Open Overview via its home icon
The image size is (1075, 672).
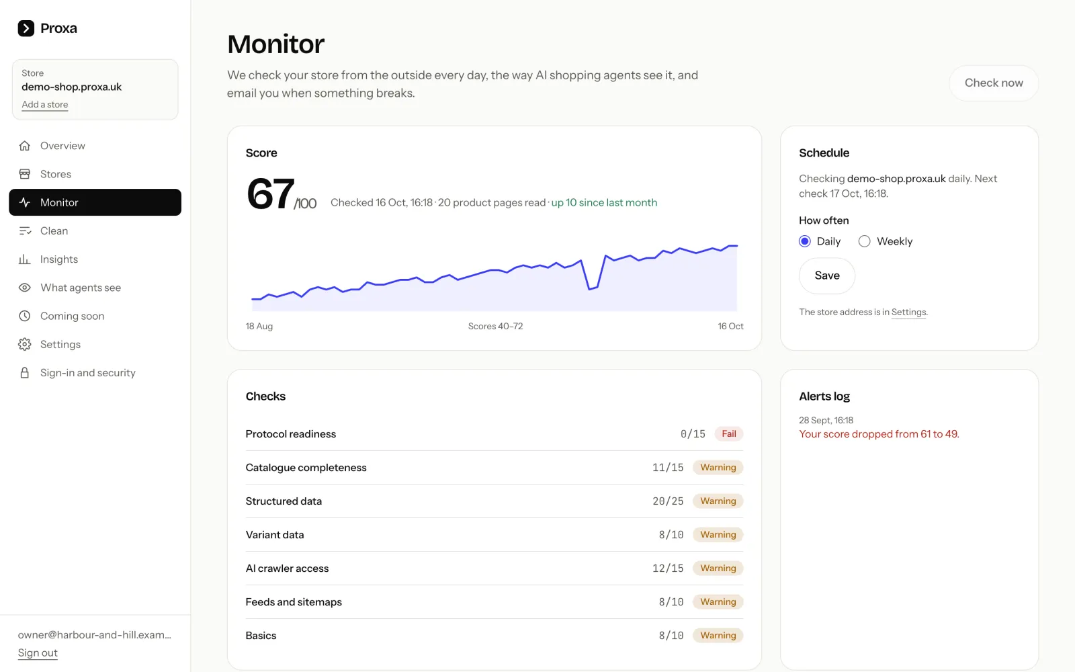[25, 146]
